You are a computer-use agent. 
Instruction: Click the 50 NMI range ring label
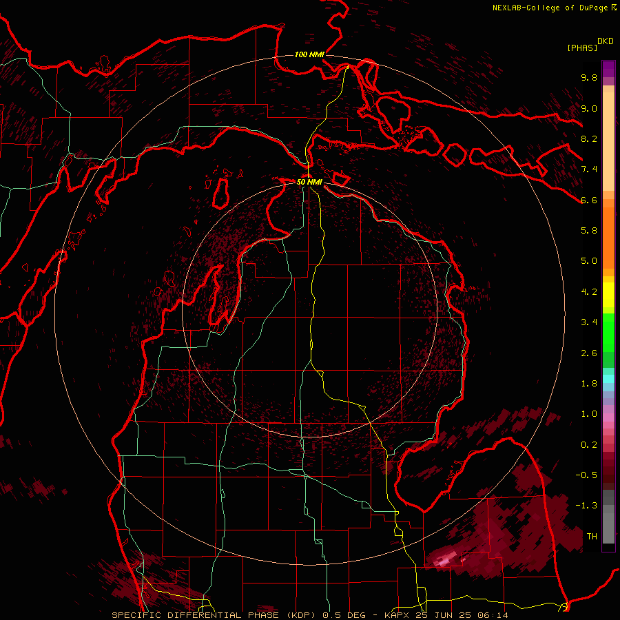coord(309,182)
